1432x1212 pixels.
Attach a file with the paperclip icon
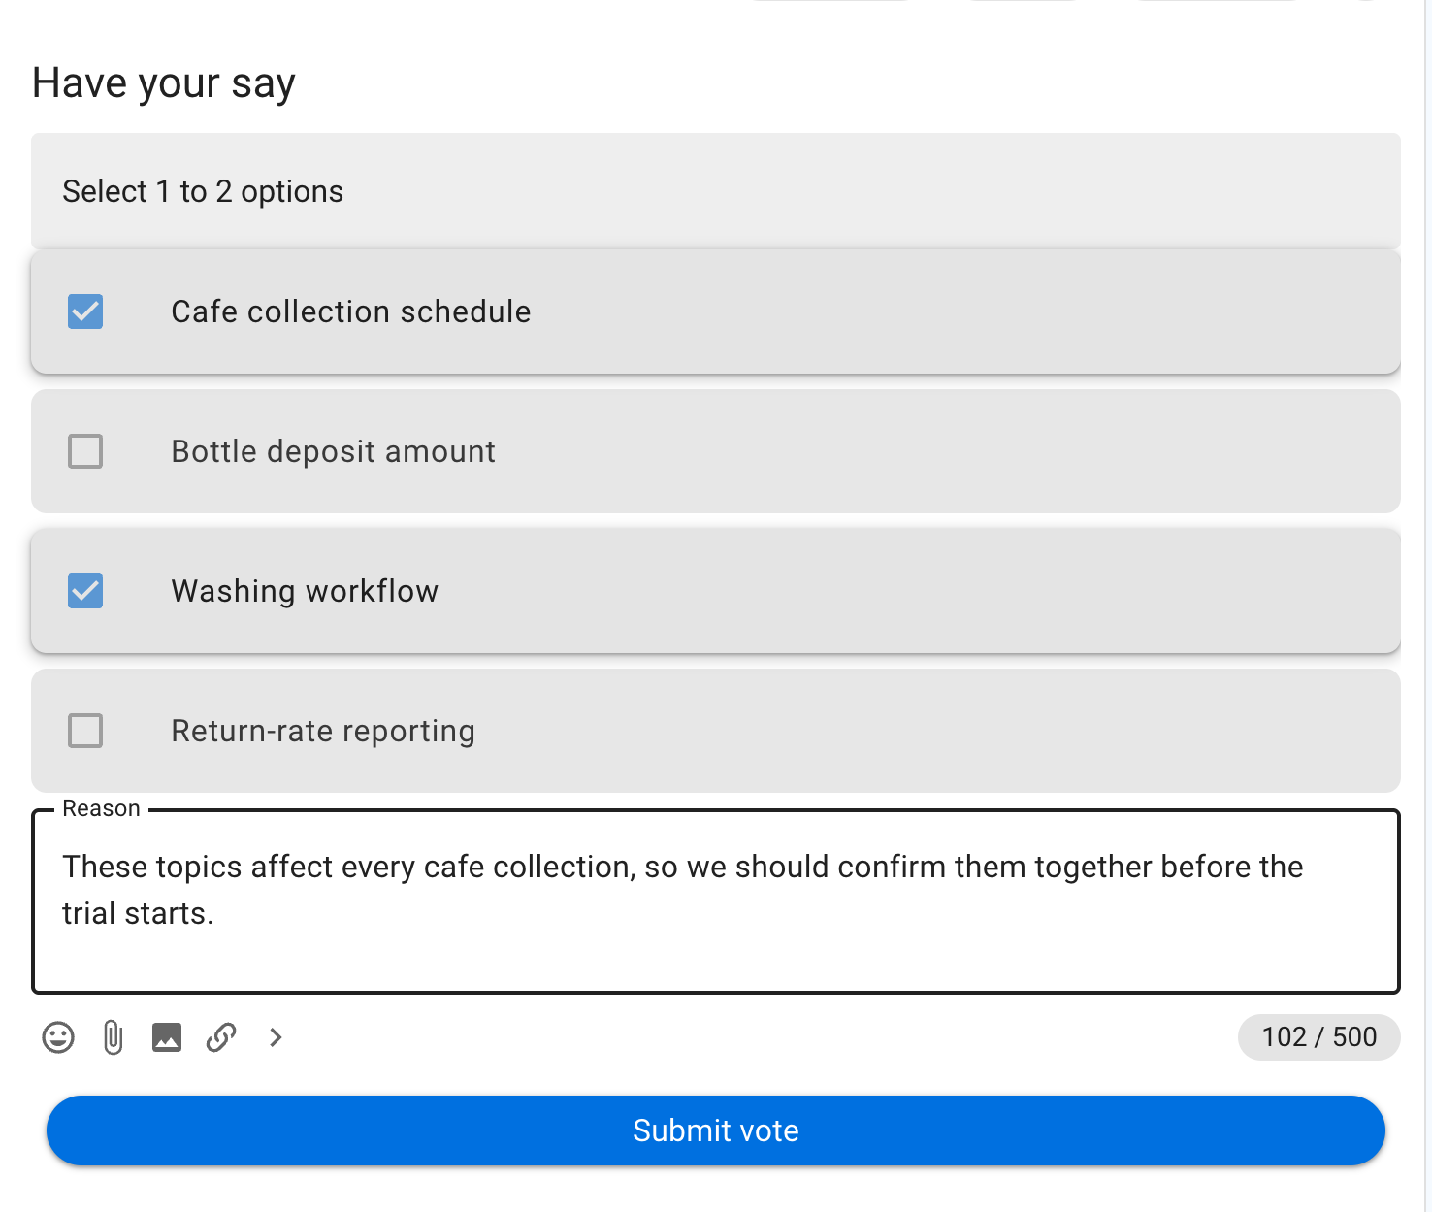(113, 1037)
